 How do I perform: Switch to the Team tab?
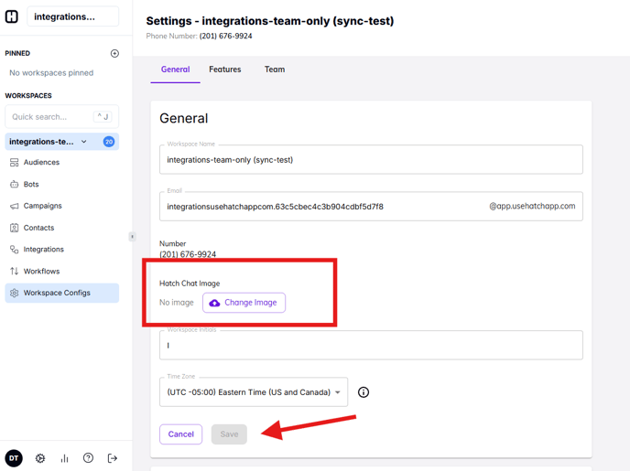coord(275,70)
